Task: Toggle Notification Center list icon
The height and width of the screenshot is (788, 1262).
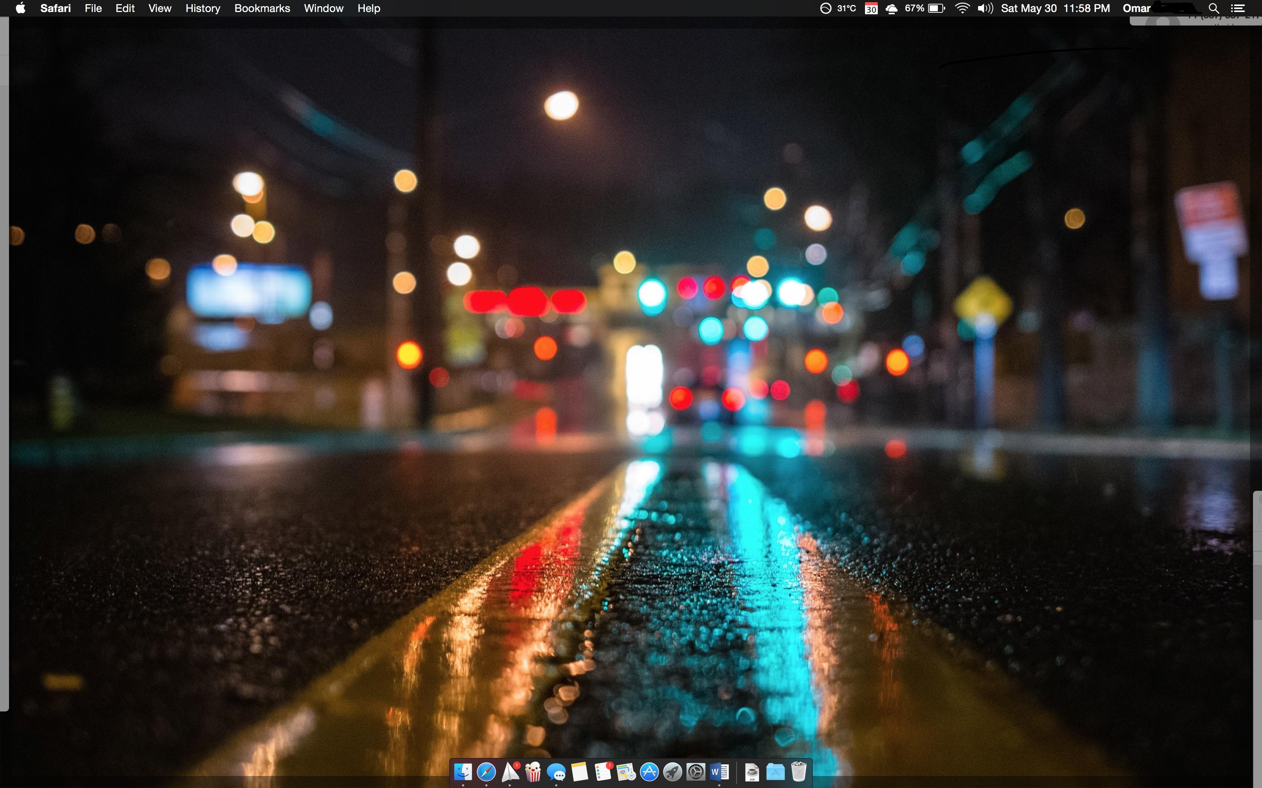Action: click(1238, 8)
